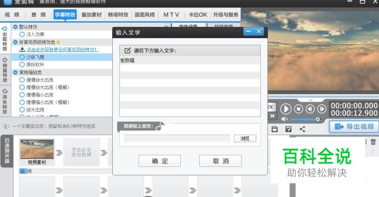
Task: Click the text input area in dialog
Action: (190, 86)
